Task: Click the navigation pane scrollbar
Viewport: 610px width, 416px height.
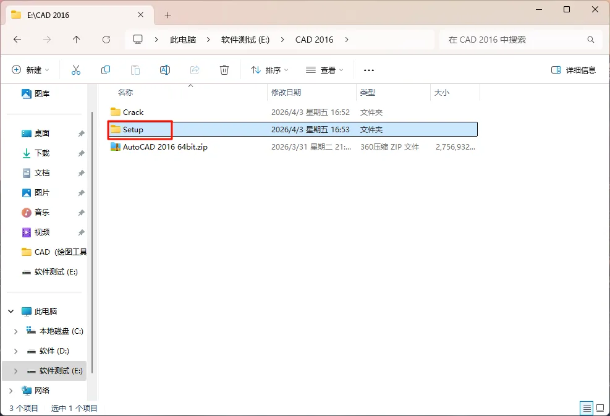Action: click(x=92, y=241)
